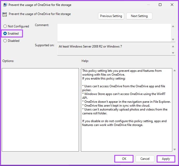Click the Help pane scroll down arrow
The width and height of the screenshot is (179, 166).
[175, 149]
